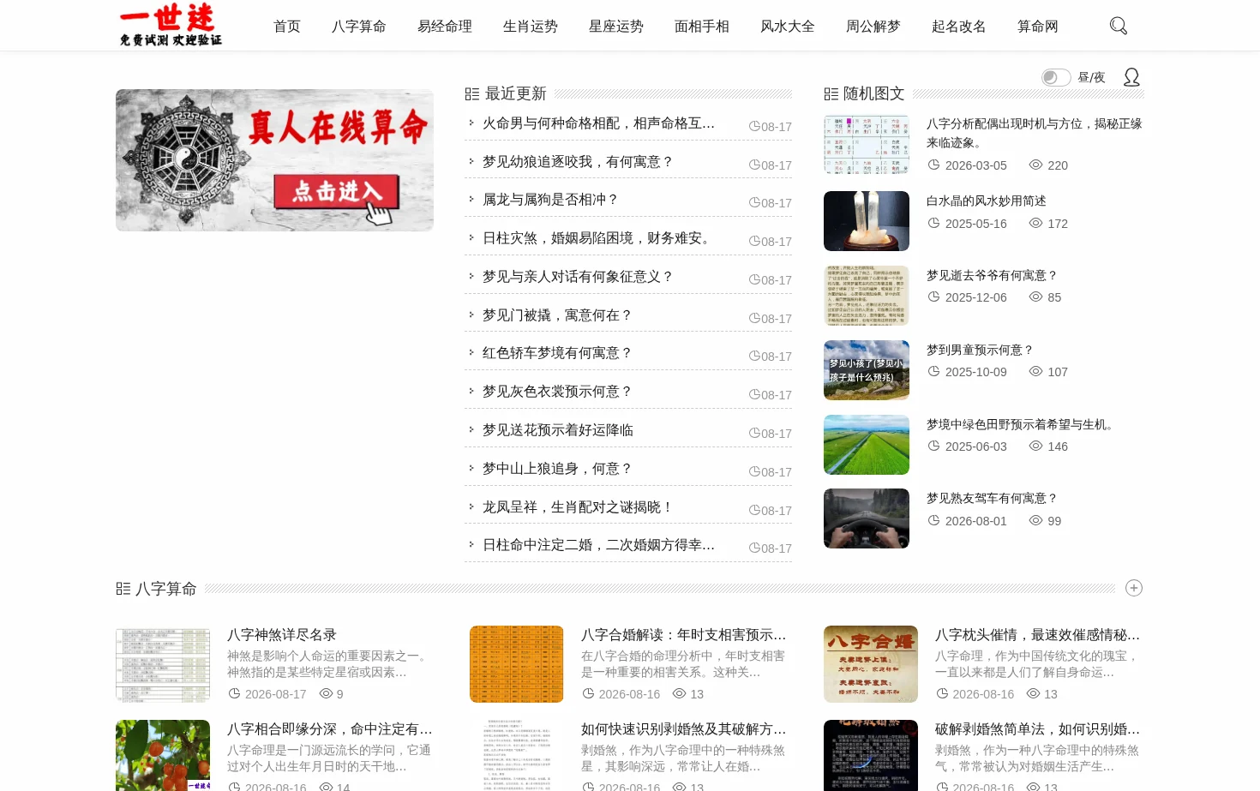Open 梦见灰色衣裳预示何意？ article
The image size is (1260, 791).
(557, 392)
